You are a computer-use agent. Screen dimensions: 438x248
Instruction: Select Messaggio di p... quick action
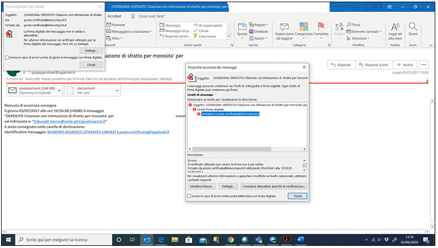click(x=175, y=31)
